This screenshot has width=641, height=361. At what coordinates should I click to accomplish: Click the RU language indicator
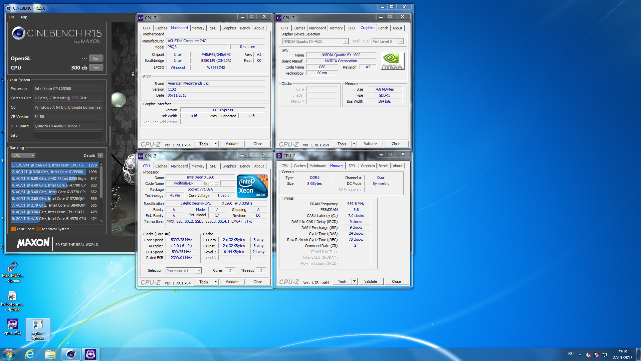(571, 354)
